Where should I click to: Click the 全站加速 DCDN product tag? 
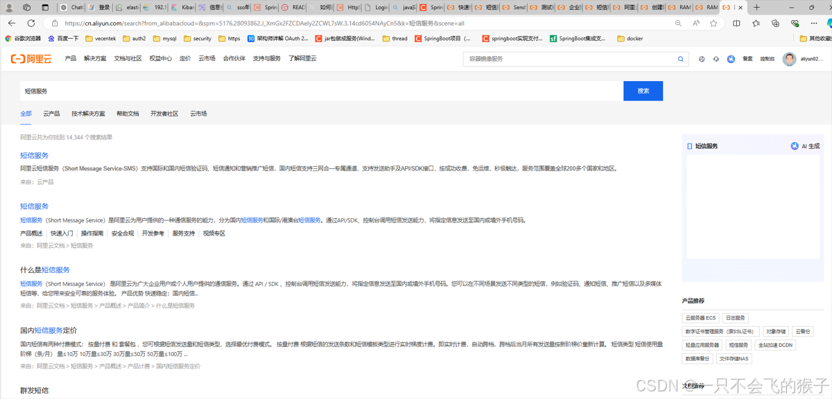point(775,345)
